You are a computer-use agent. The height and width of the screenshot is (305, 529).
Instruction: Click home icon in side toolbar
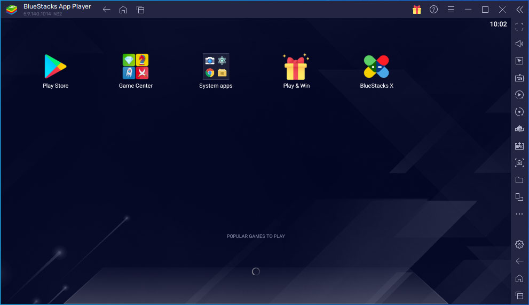pos(519,278)
